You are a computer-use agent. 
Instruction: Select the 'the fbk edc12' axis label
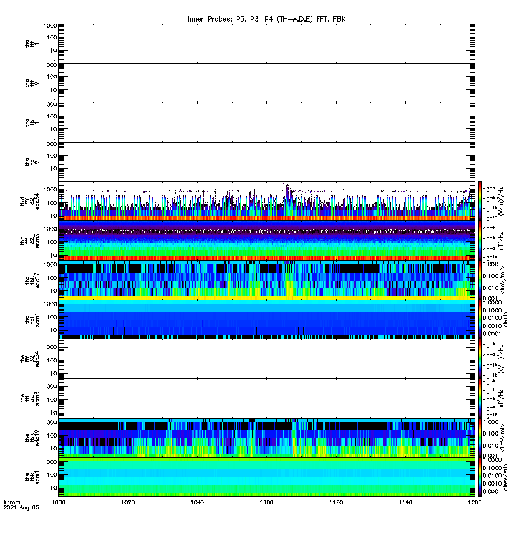pyautogui.click(x=32, y=438)
